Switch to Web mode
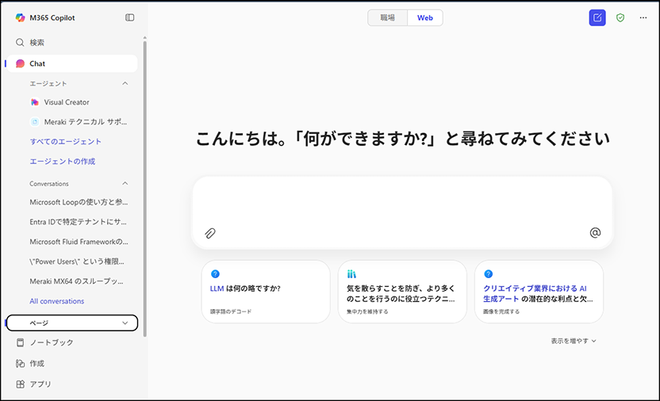The height and width of the screenshot is (401, 660). (x=425, y=17)
